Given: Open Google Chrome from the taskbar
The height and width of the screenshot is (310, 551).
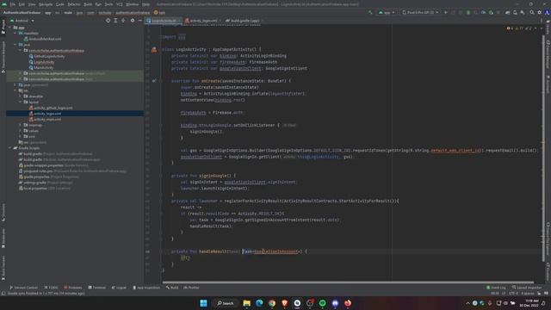Looking at the screenshot, I should pyautogui.click(x=272, y=303).
